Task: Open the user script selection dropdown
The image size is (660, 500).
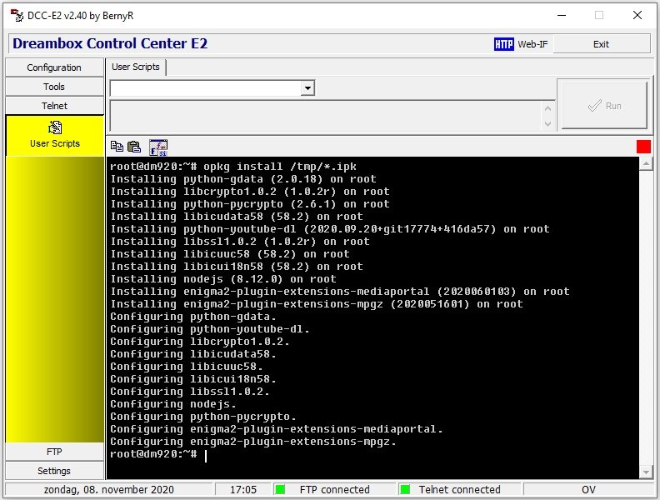Action: (x=307, y=87)
